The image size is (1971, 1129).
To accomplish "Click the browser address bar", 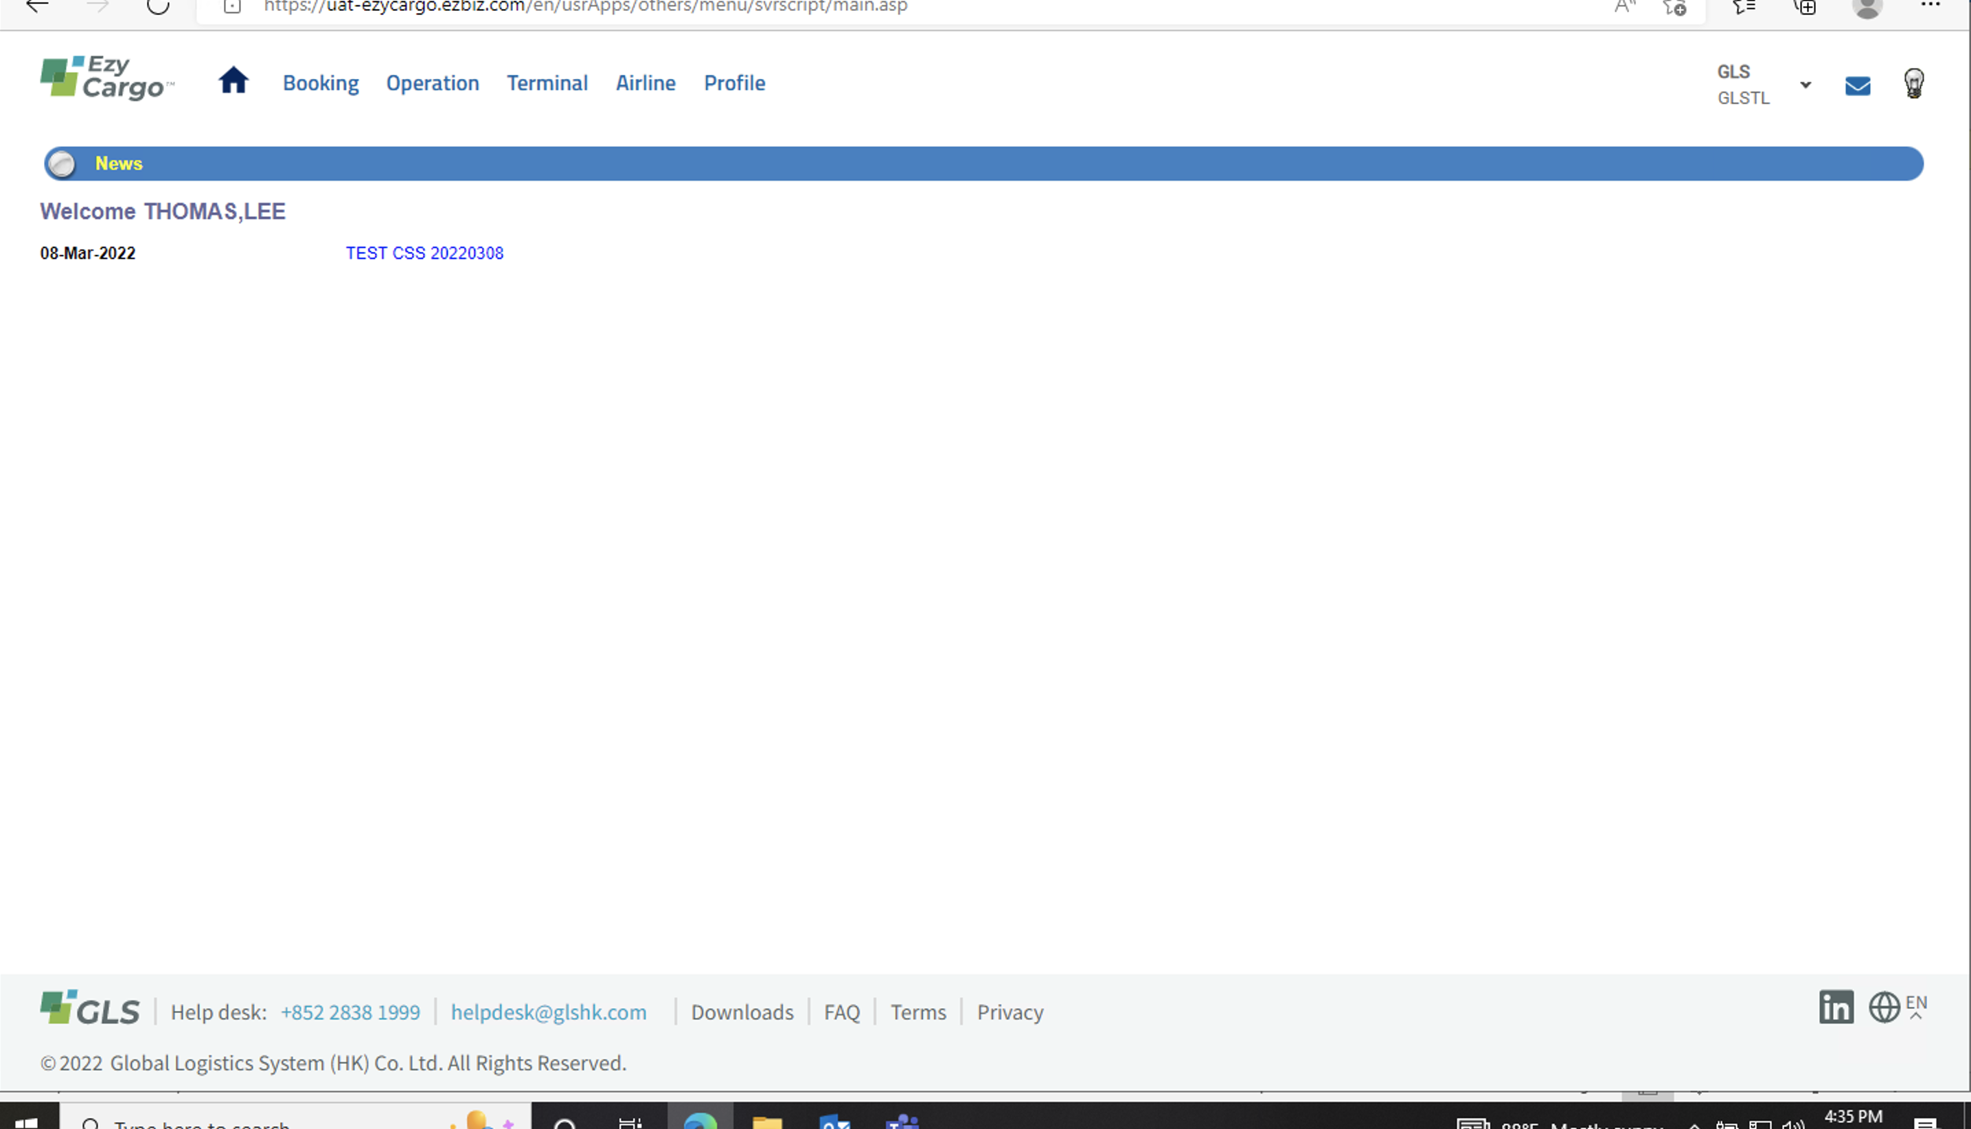I will coord(853,7).
